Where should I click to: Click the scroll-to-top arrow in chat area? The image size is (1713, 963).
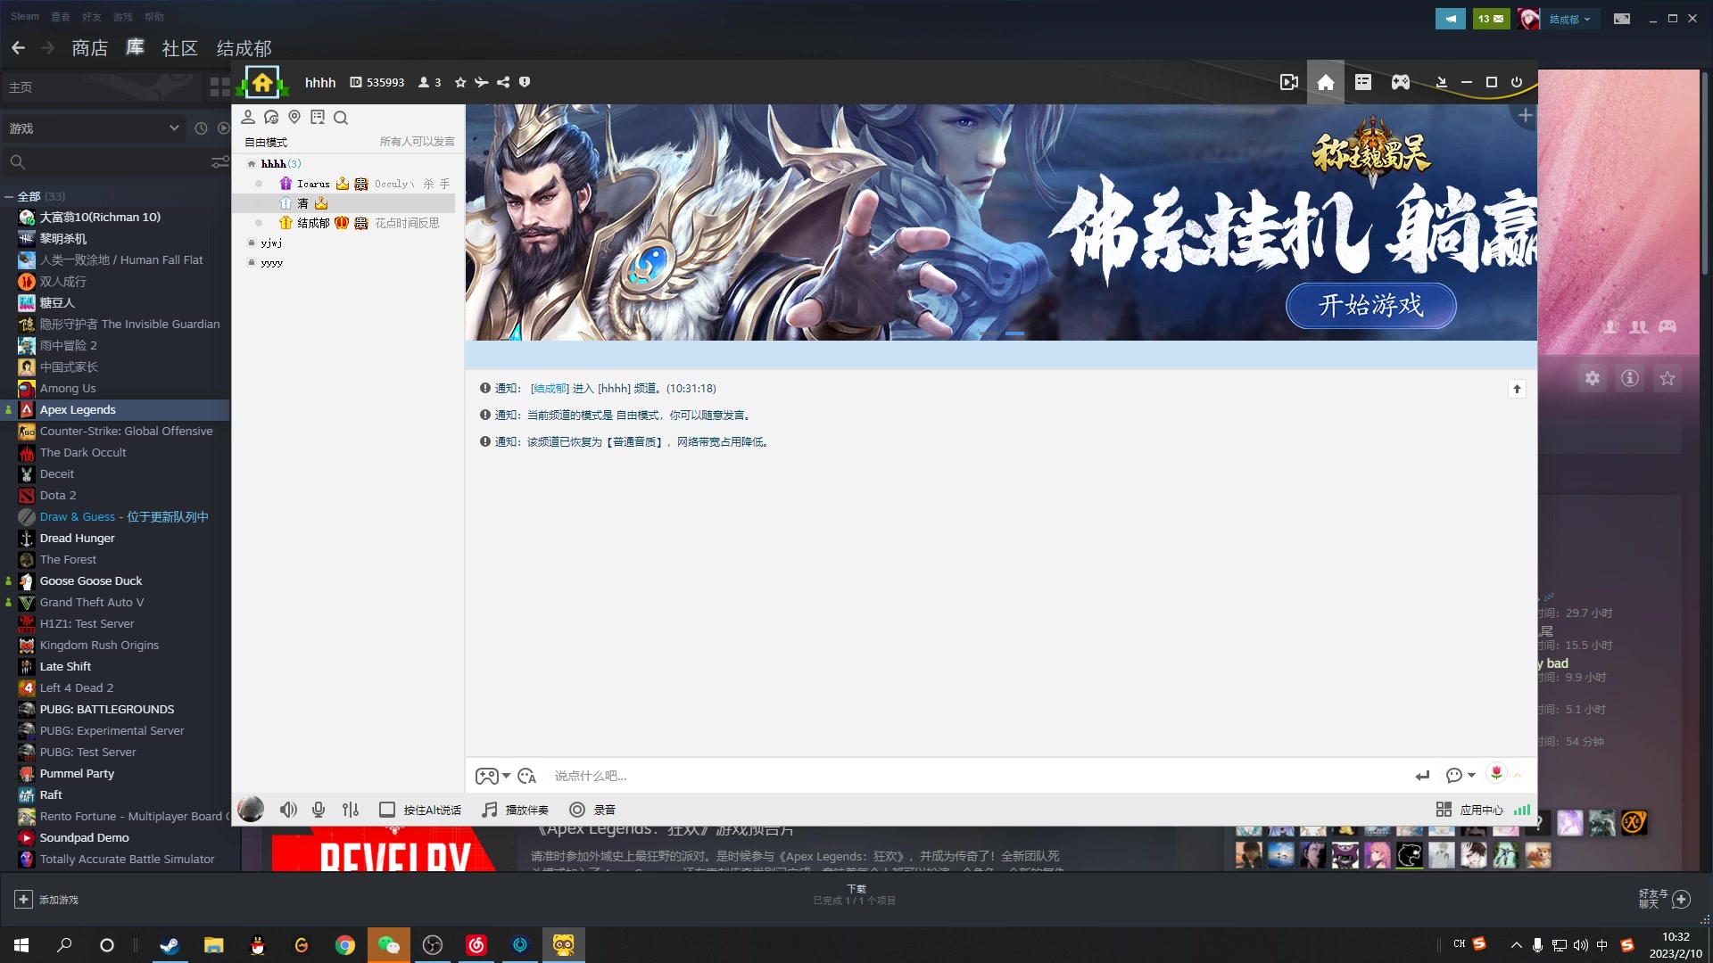[1517, 389]
